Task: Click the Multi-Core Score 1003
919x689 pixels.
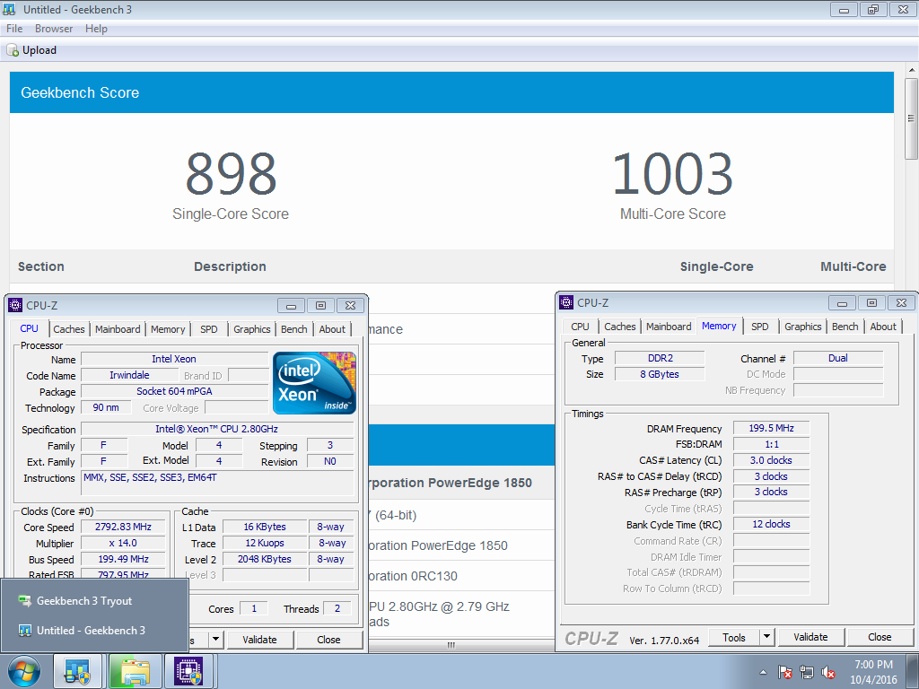Action: (x=673, y=174)
